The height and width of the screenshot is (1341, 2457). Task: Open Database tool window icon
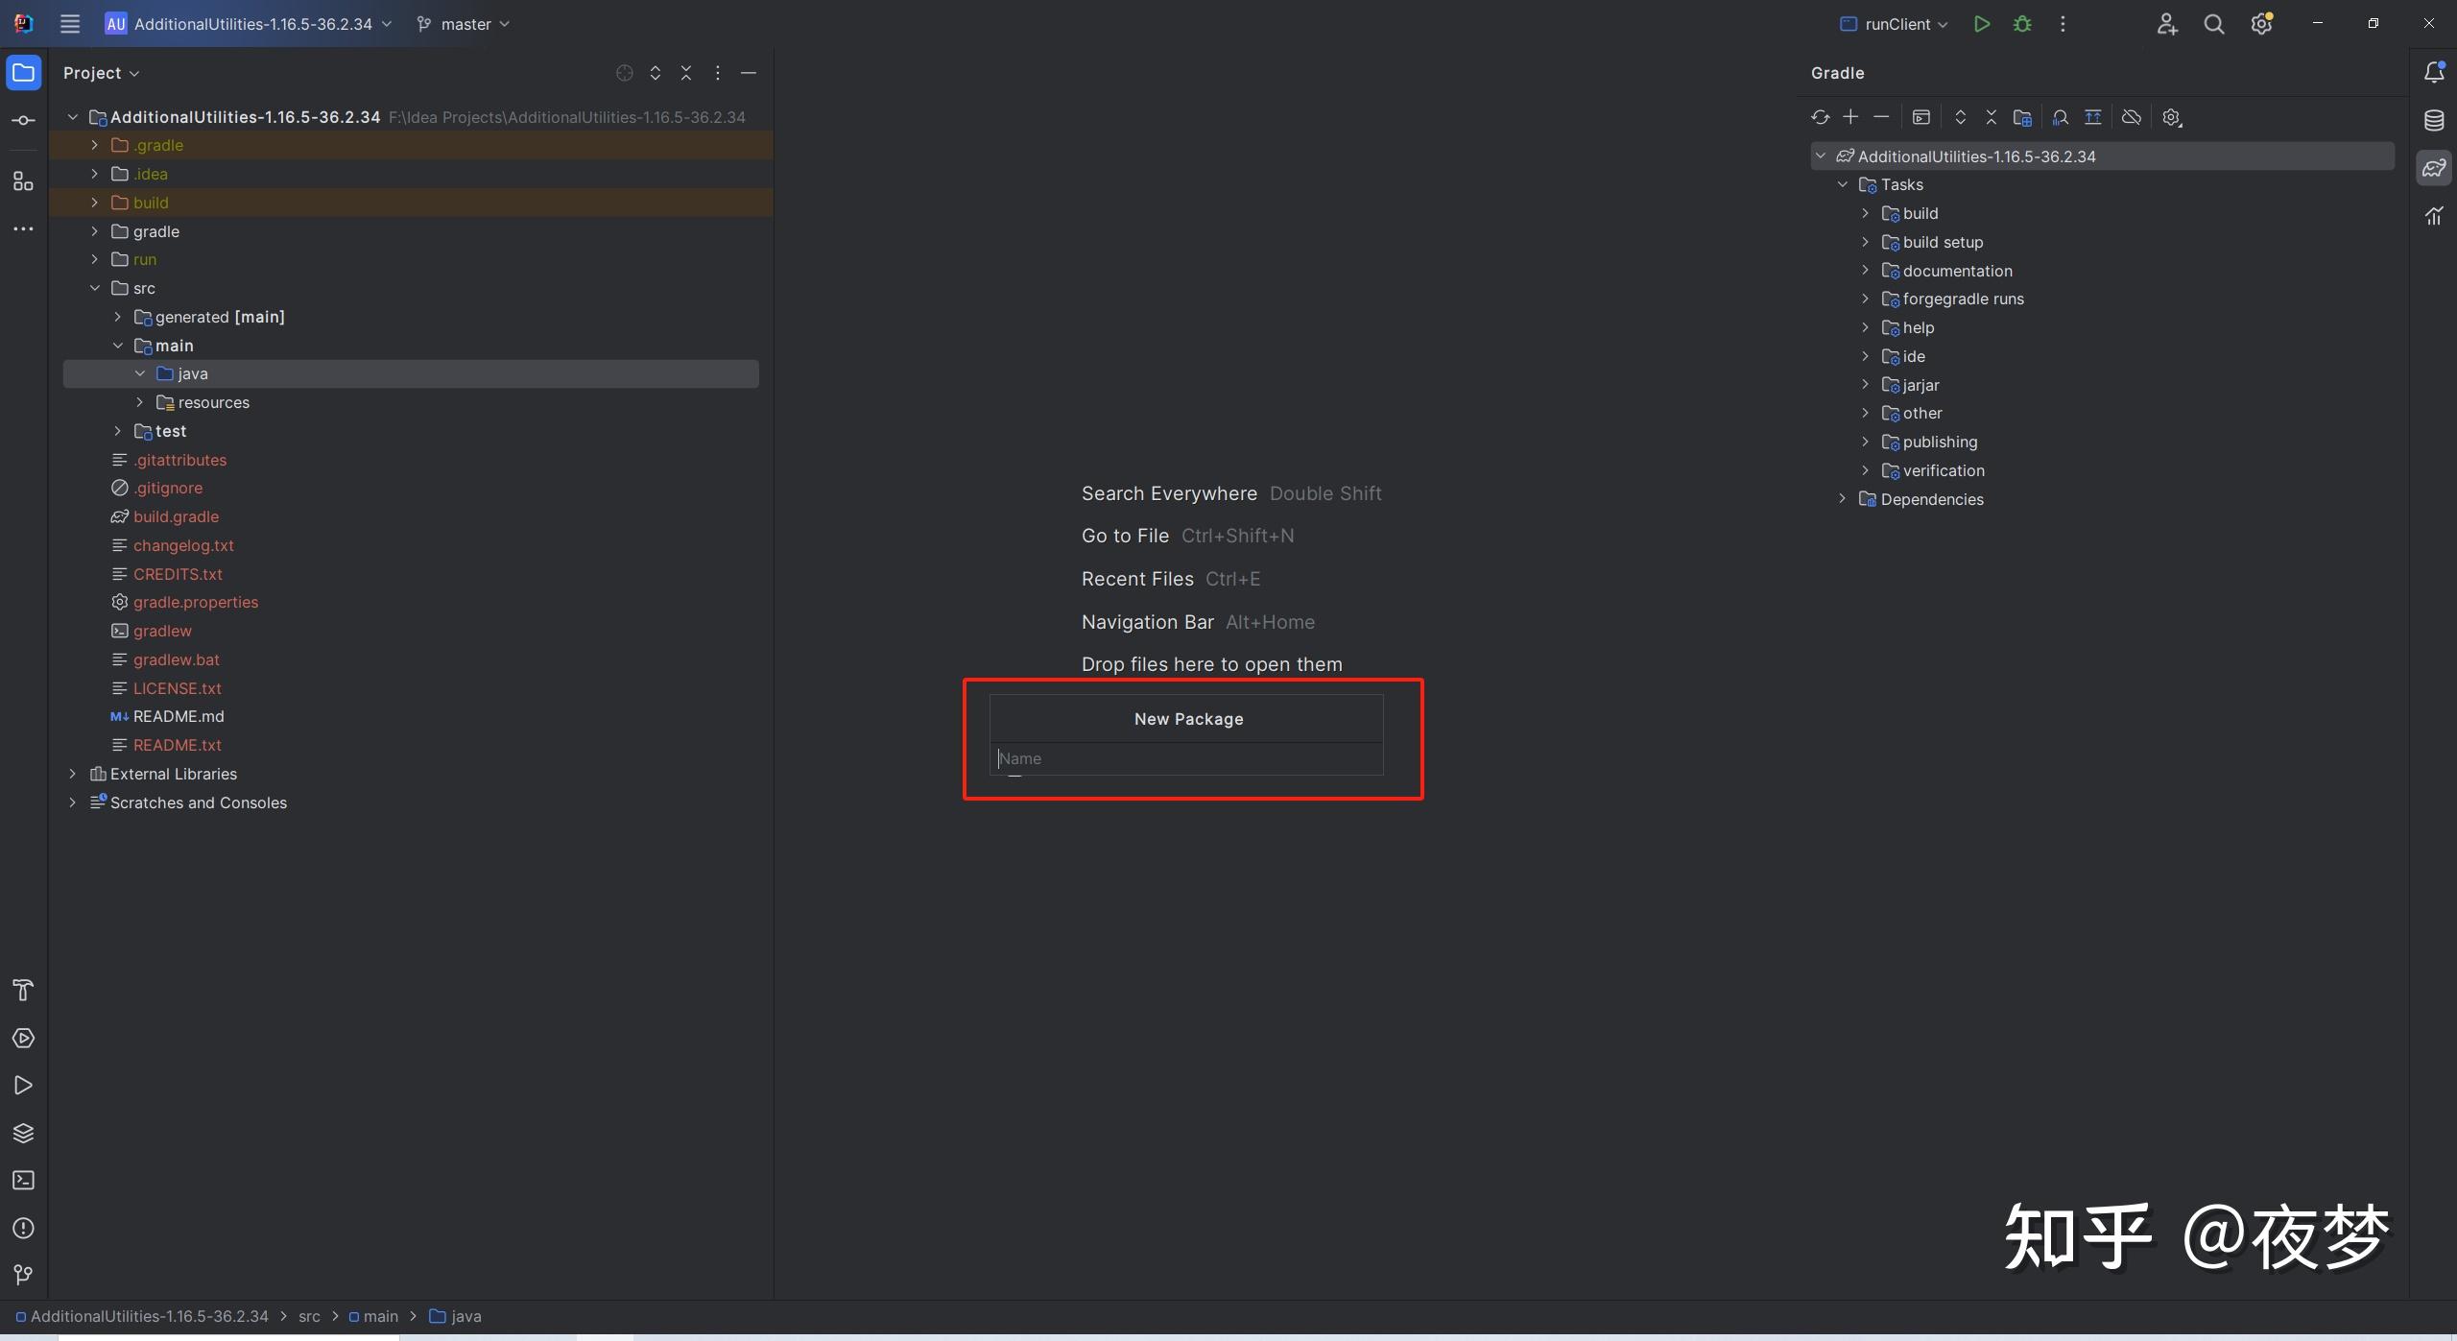coord(2433,120)
